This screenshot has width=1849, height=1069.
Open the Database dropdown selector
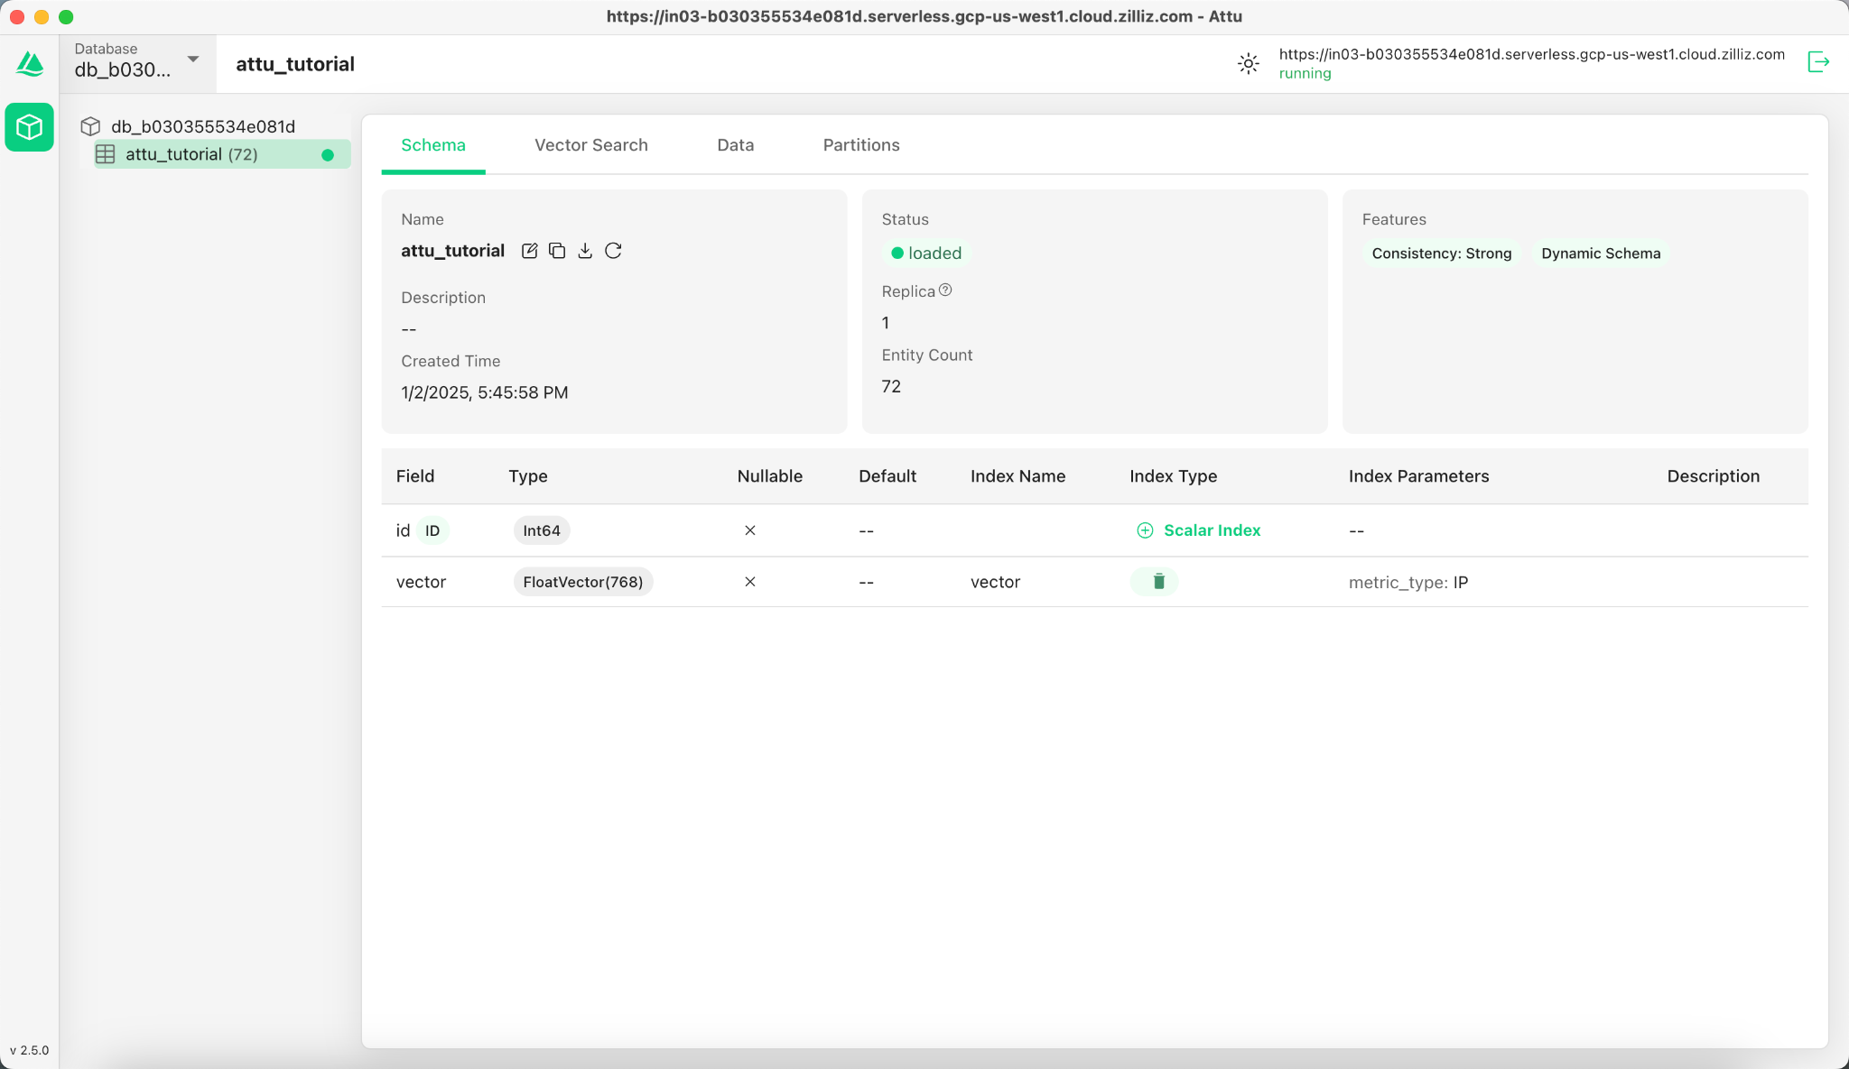137,62
